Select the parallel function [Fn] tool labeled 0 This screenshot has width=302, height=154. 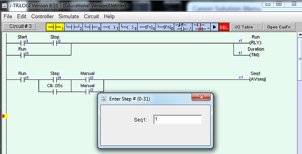click(165, 27)
